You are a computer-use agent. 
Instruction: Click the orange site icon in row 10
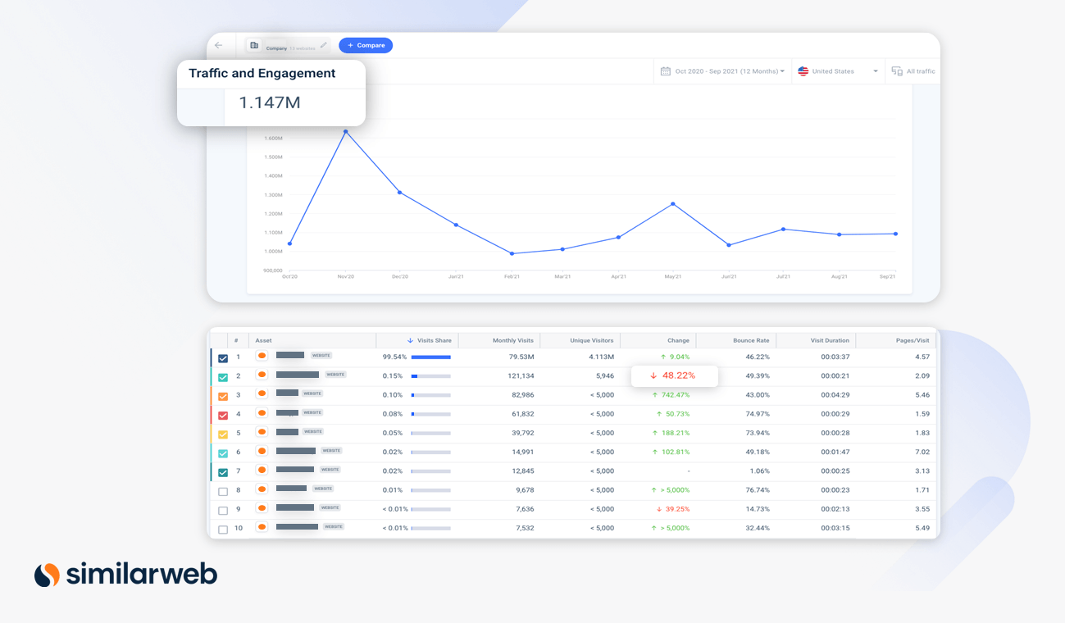click(x=262, y=527)
